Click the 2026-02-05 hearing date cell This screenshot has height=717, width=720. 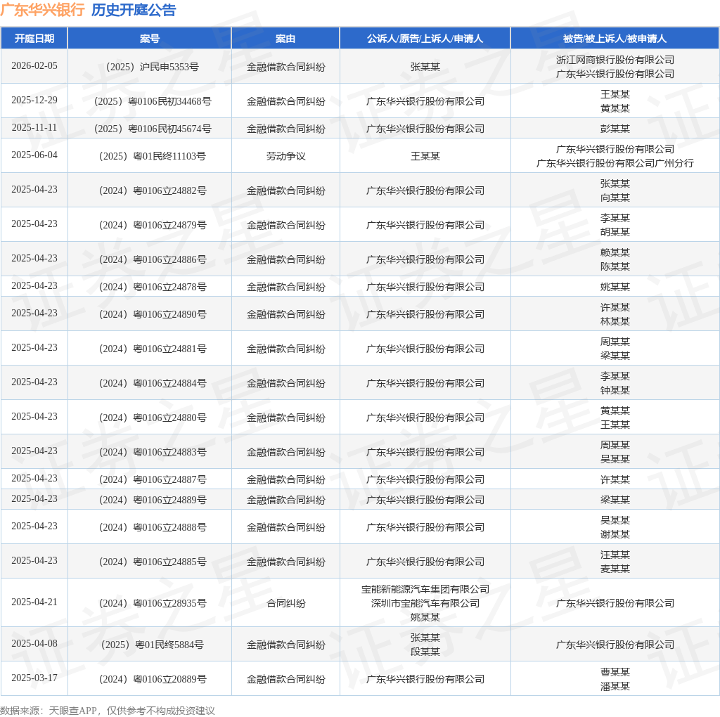pyautogui.click(x=34, y=65)
